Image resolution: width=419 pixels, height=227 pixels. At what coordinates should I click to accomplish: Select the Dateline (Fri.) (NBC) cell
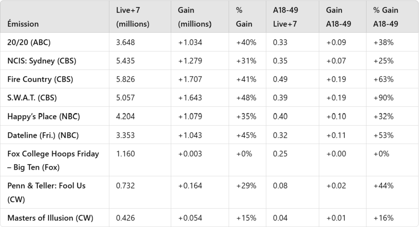43,135
